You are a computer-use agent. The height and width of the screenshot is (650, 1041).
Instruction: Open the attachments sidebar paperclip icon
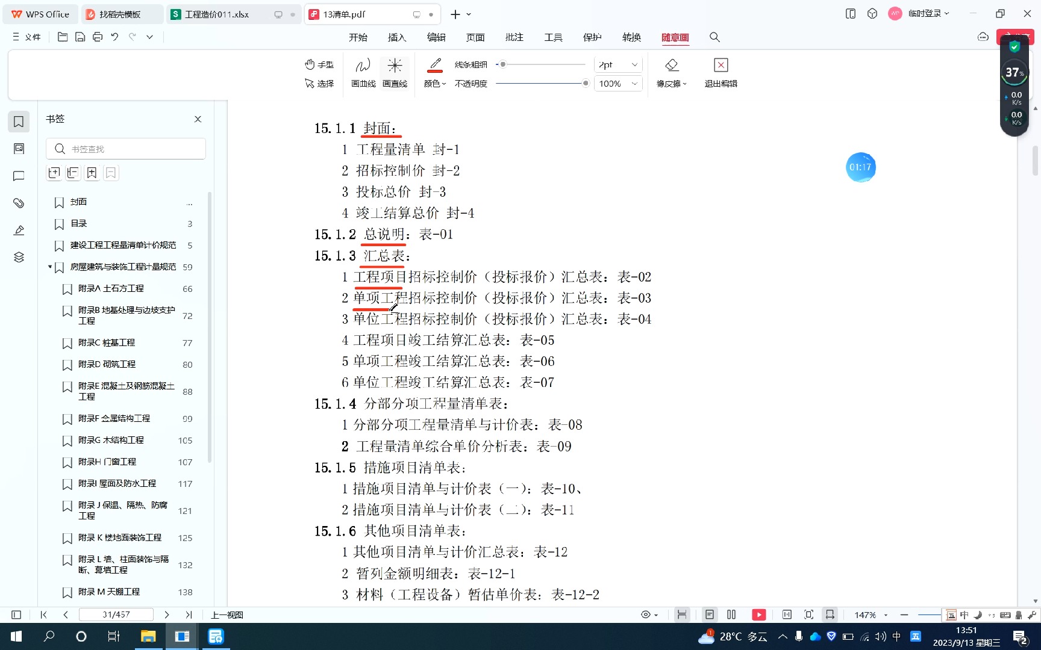point(19,203)
